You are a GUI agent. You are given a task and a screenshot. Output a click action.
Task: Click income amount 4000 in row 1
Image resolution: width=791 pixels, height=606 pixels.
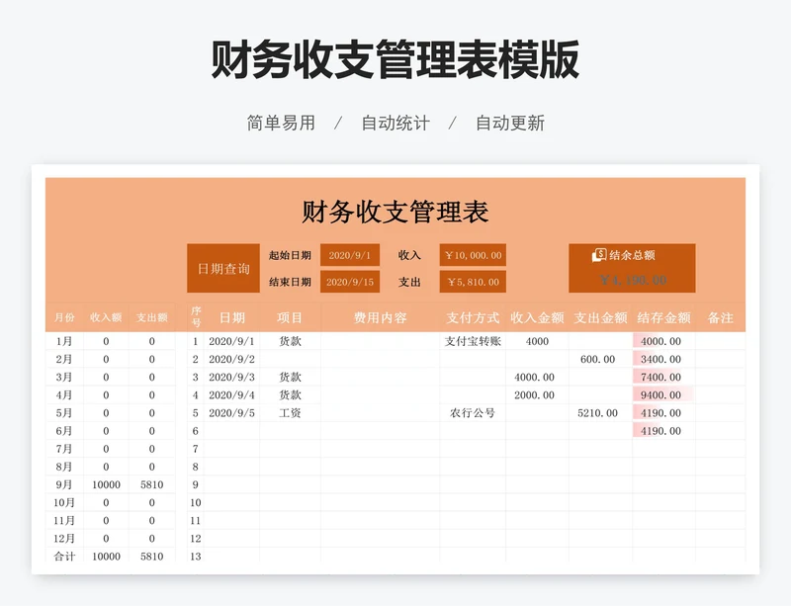[537, 342]
